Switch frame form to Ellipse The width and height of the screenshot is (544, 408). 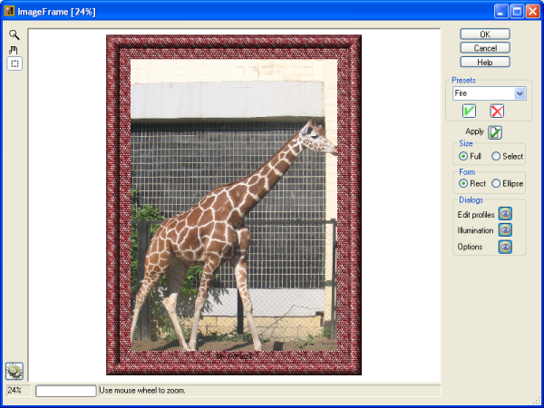tap(496, 184)
